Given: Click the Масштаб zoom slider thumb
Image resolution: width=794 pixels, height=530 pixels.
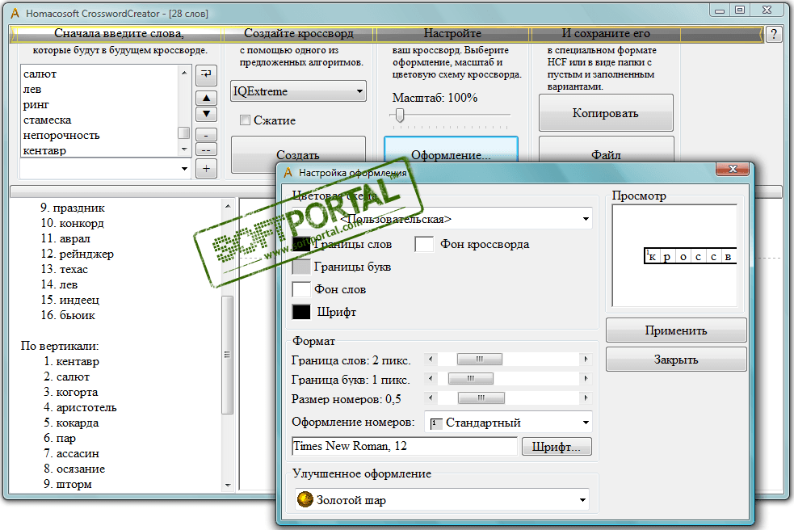Looking at the screenshot, I should pyautogui.click(x=400, y=115).
